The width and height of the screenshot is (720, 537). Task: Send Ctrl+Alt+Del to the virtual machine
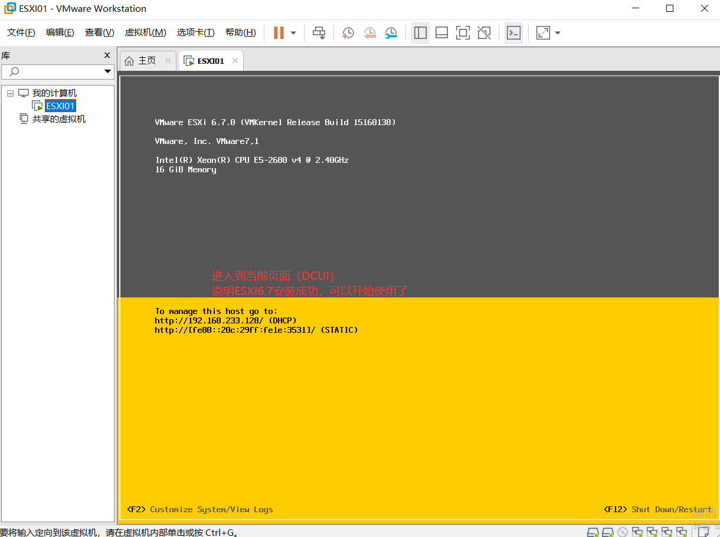point(319,33)
